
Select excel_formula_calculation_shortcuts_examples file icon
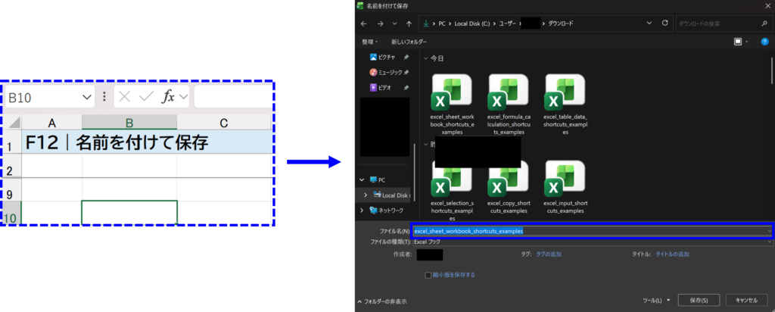click(508, 92)
